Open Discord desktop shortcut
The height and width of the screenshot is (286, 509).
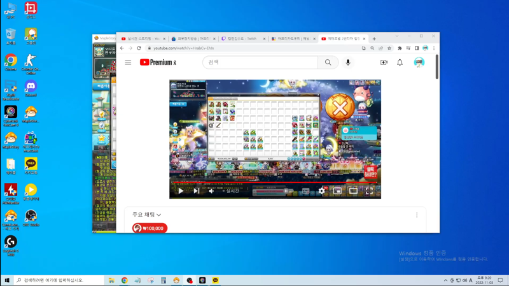coord(31,89)
